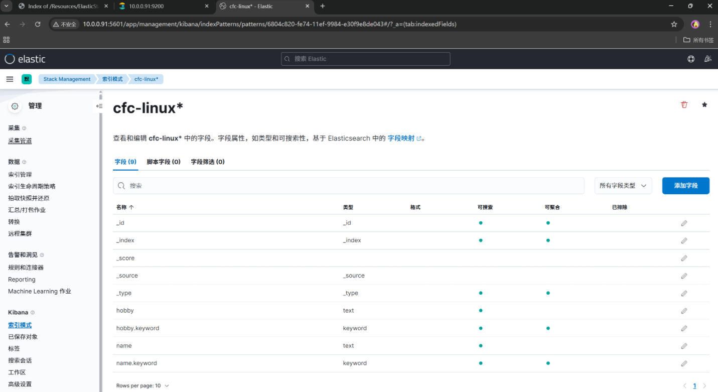Image resolution: width=718 pixels, height=392 pixels.
Task: Open the help menu icon in header
Action: (x=691, y=59)
